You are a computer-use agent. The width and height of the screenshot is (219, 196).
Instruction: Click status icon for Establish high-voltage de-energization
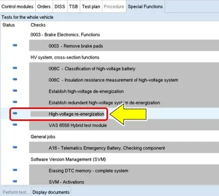(15, 91)
